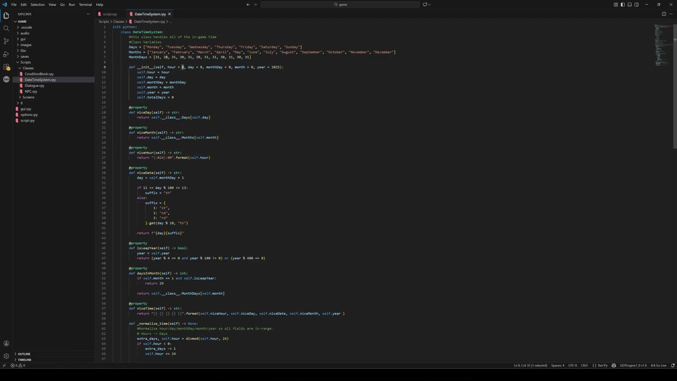Open Explorer Views and More Actions ellipsis
This screenshot has height=381, width=677.
(88, 14)
